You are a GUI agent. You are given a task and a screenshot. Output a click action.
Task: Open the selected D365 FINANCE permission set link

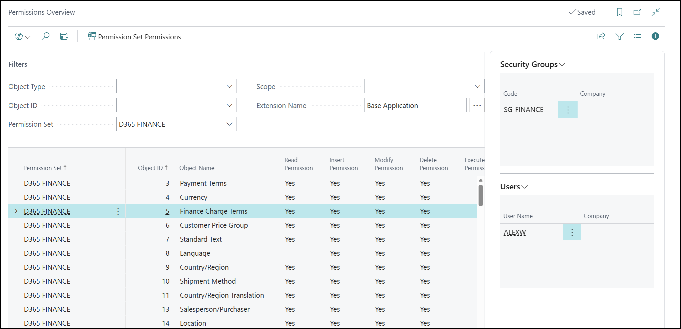pyautogui.click(x=47, y=211)
